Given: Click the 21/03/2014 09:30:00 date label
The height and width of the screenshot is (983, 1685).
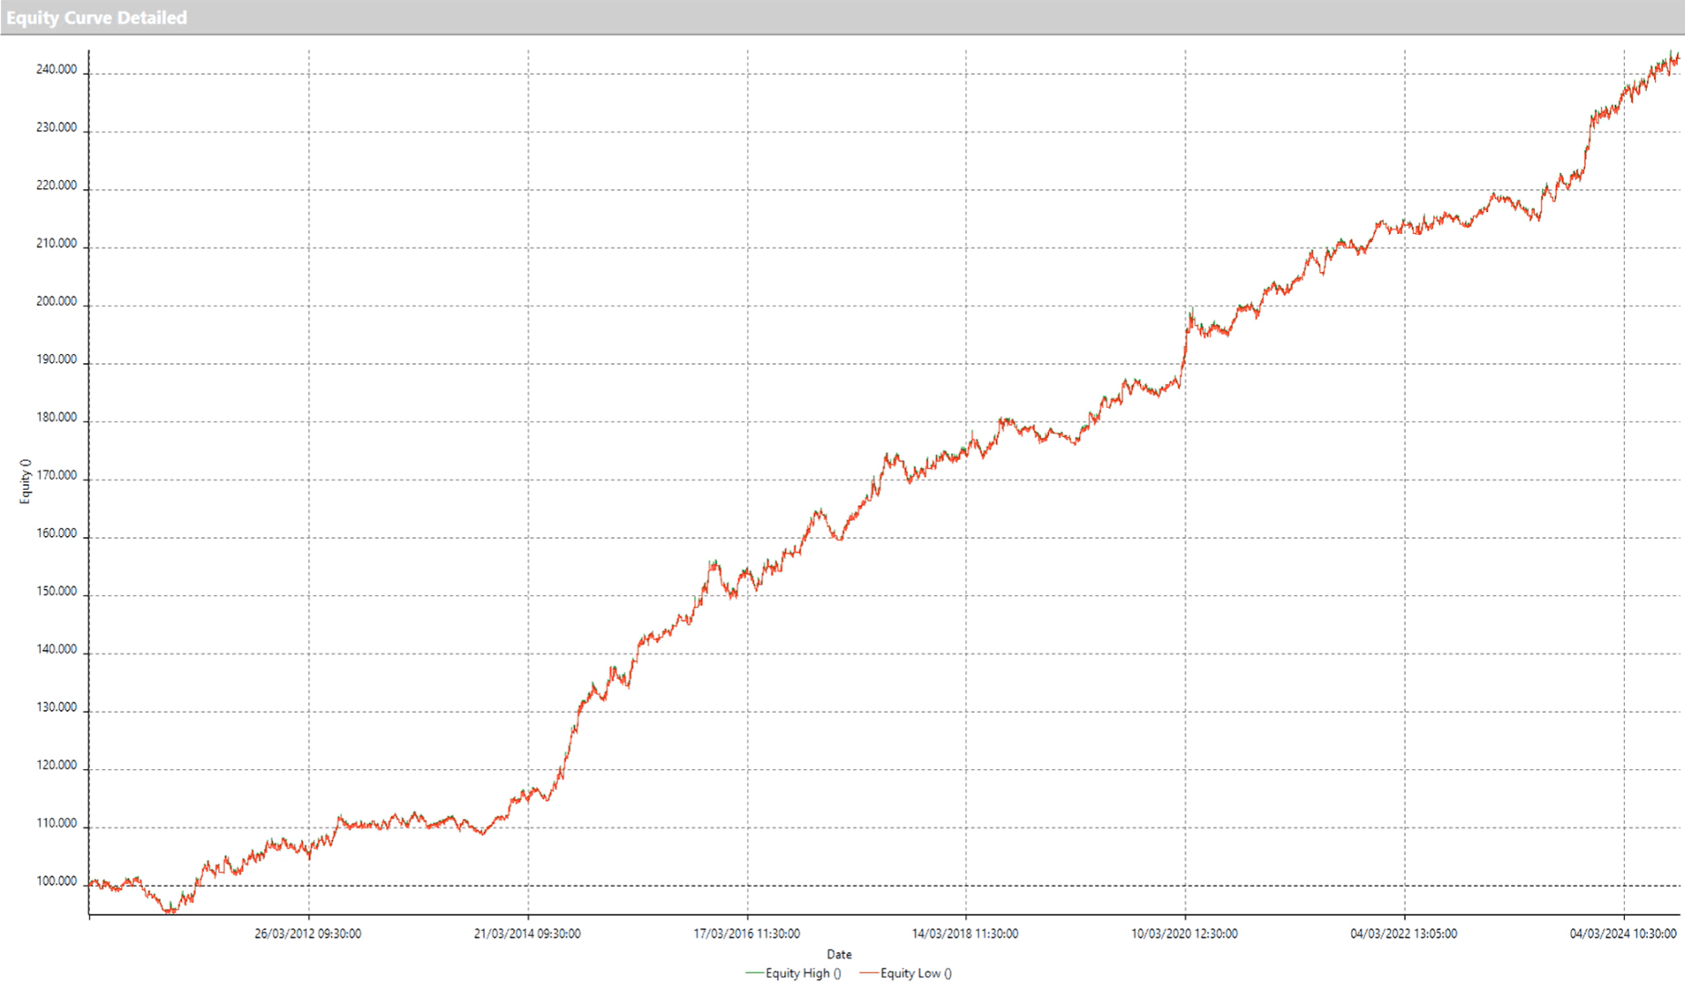Looking at the screenshot, I should [527, 933].
